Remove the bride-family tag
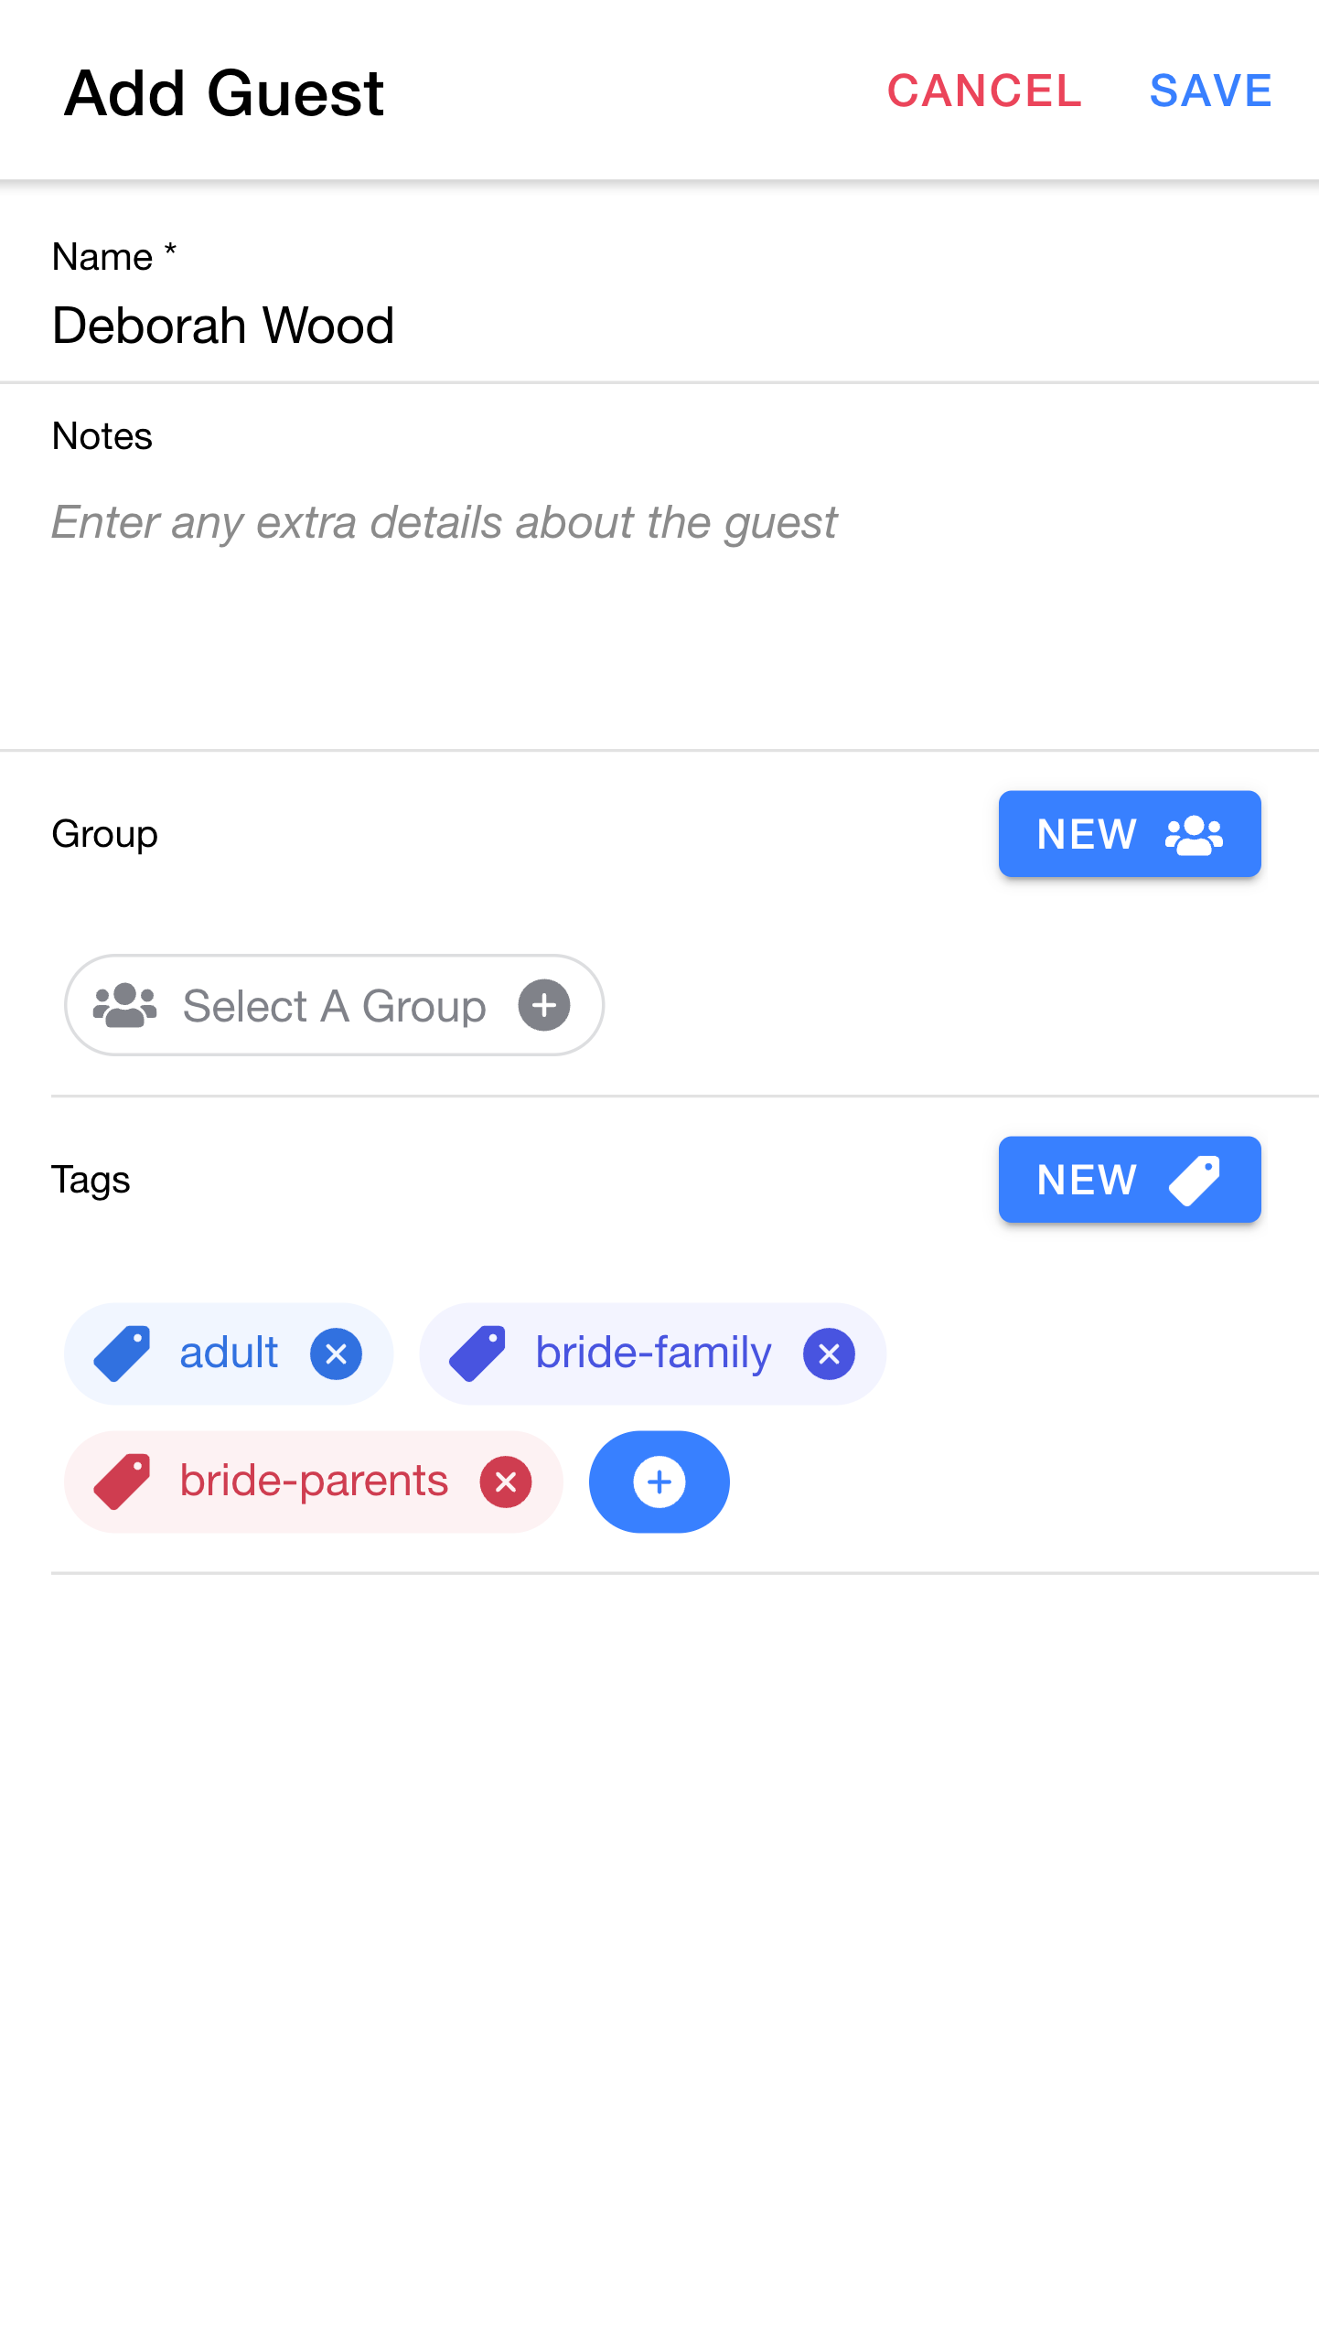The height and width of the screenshot is (2343, 1319). 829,1353
